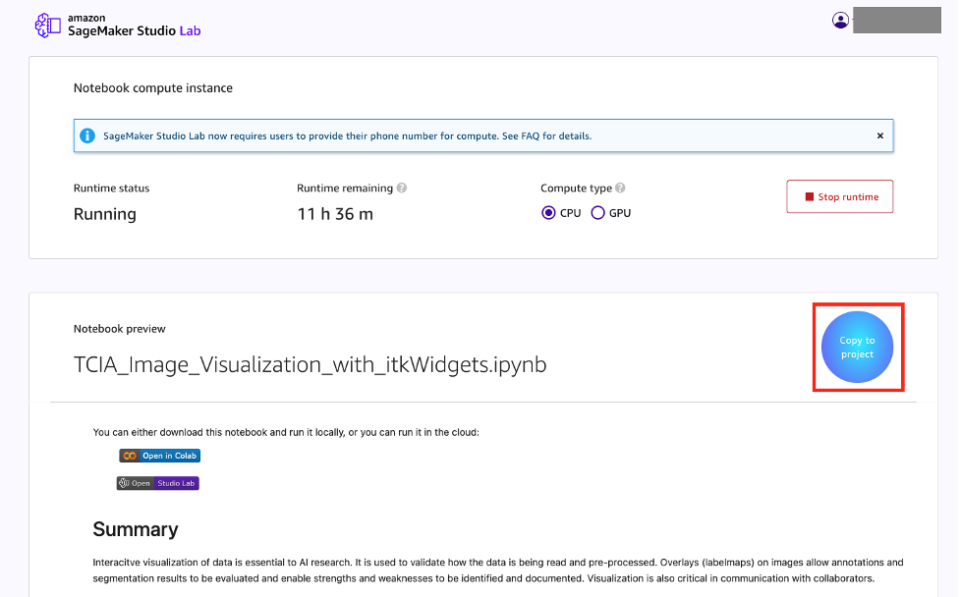The height and width of the screenshot is (597, 960).
Task: Click the 'Compute type' label
Action: click(x=576, y=189)
